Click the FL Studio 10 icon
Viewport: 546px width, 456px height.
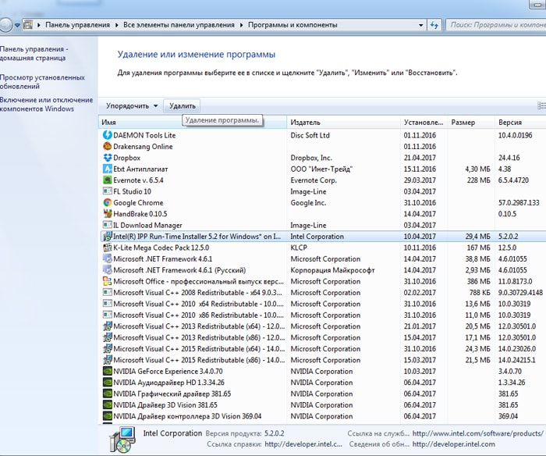(x=108, y=191)
